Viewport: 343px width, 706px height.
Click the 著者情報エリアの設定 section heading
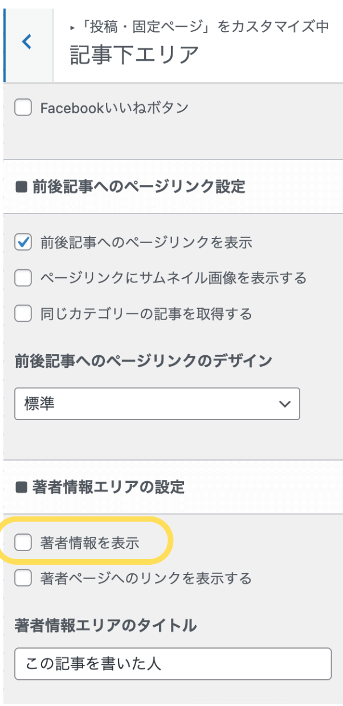coord(108,487)
